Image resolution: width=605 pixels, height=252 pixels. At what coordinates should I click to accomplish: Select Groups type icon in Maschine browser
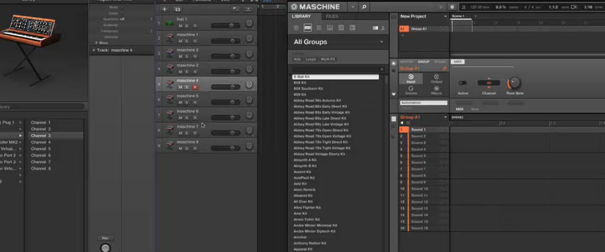click(x=308, y=28)
